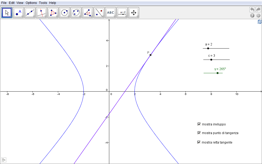Click point P on the hyperbola
The width and height of the screenshot is (262, 164).
tap(150, 55)
